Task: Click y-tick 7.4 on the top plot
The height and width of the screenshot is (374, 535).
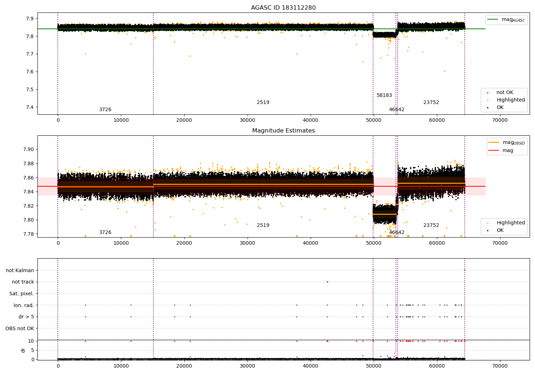Action: 30,108
